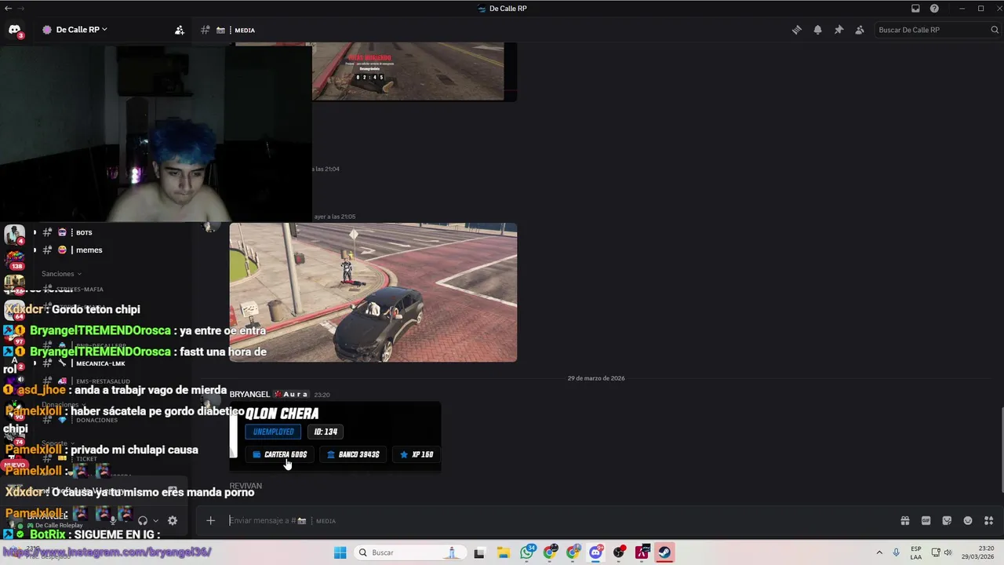Click the taskbar microphone tray icon
1004x565 pixels.
click(896, 552)
